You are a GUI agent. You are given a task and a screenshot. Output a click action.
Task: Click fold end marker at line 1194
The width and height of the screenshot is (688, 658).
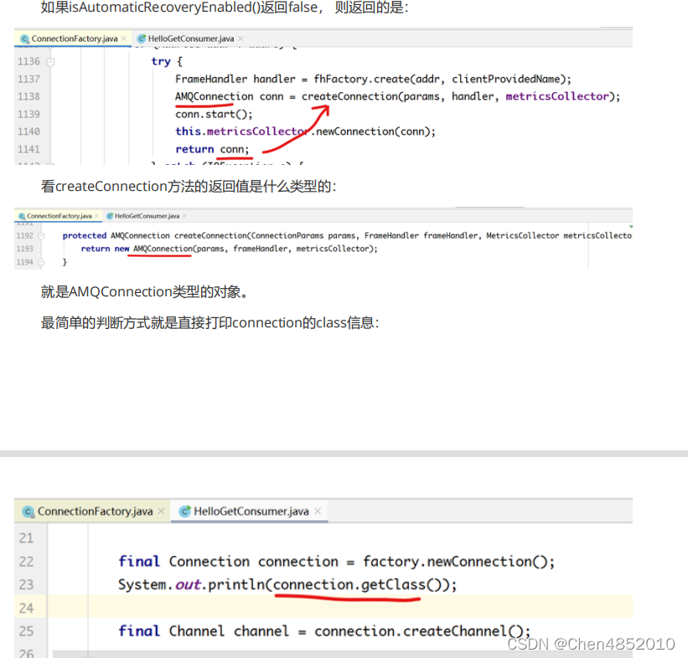point(41,262)
